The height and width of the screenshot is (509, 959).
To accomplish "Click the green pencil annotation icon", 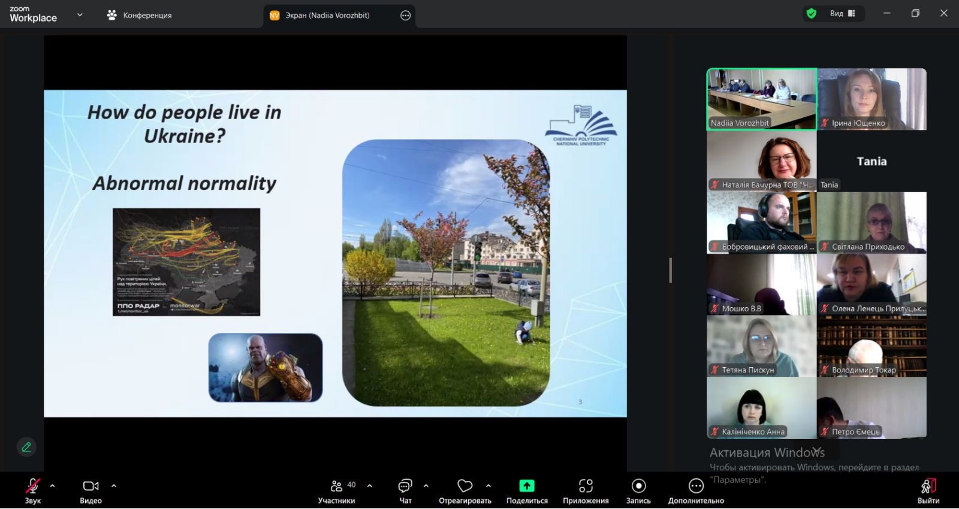I will coord(26,447).
